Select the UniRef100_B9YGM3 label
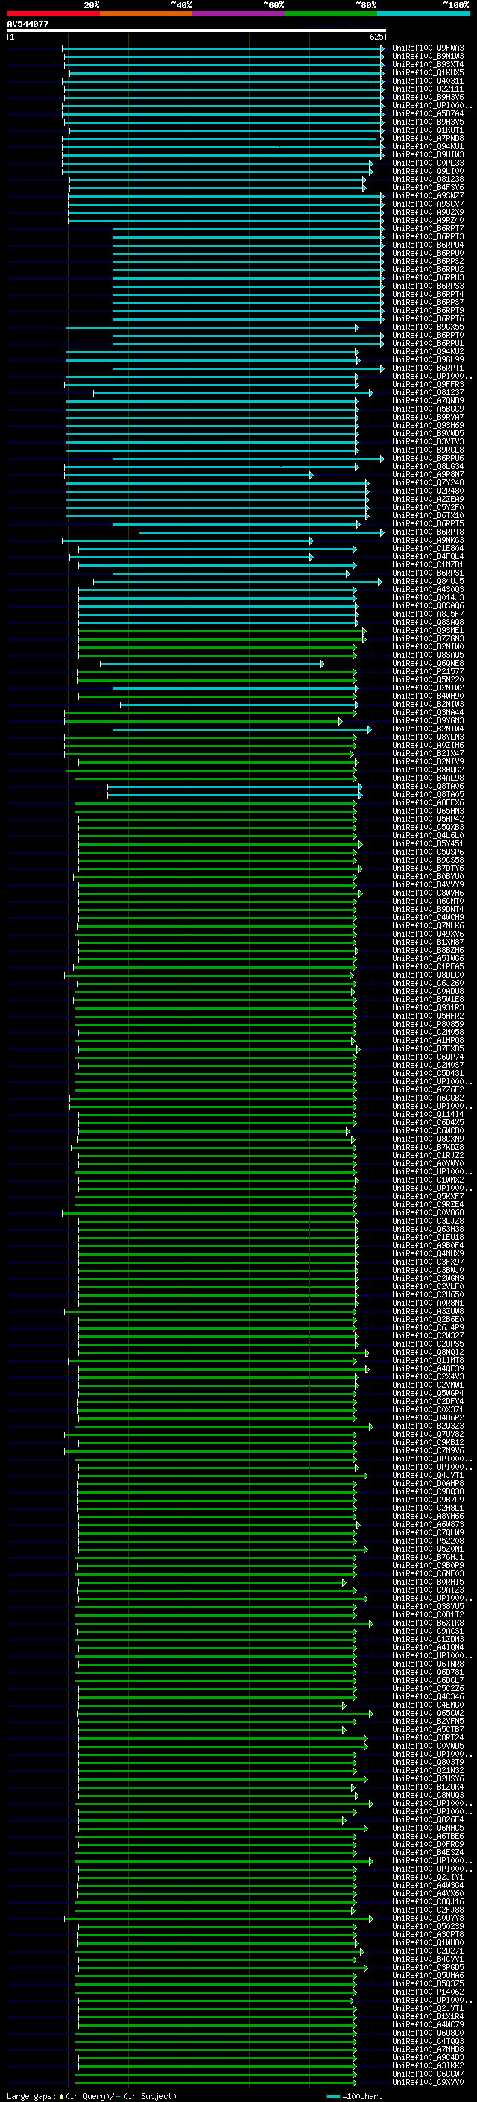 click(x=428, y=721)
